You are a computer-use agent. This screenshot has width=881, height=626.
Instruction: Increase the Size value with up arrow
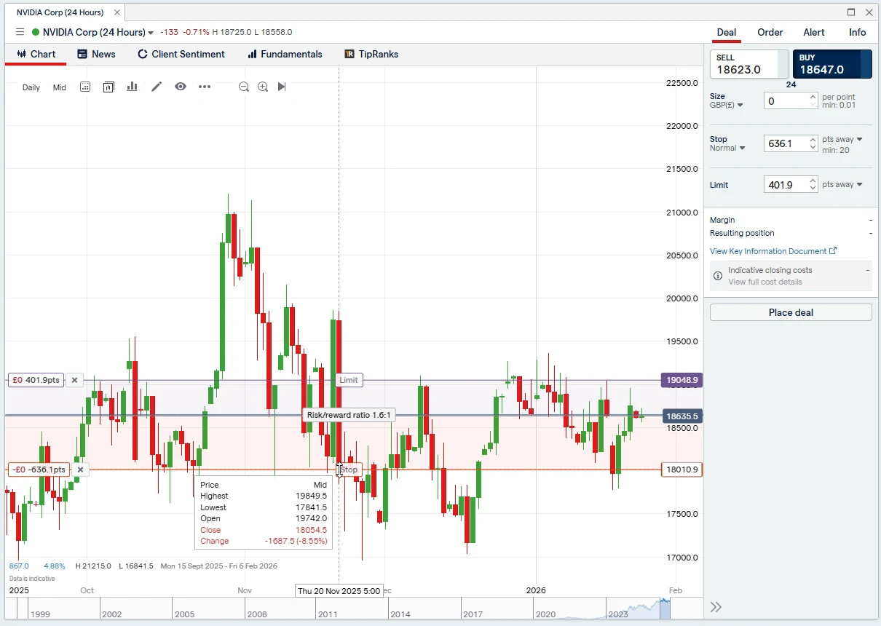(x=813, y=98)
